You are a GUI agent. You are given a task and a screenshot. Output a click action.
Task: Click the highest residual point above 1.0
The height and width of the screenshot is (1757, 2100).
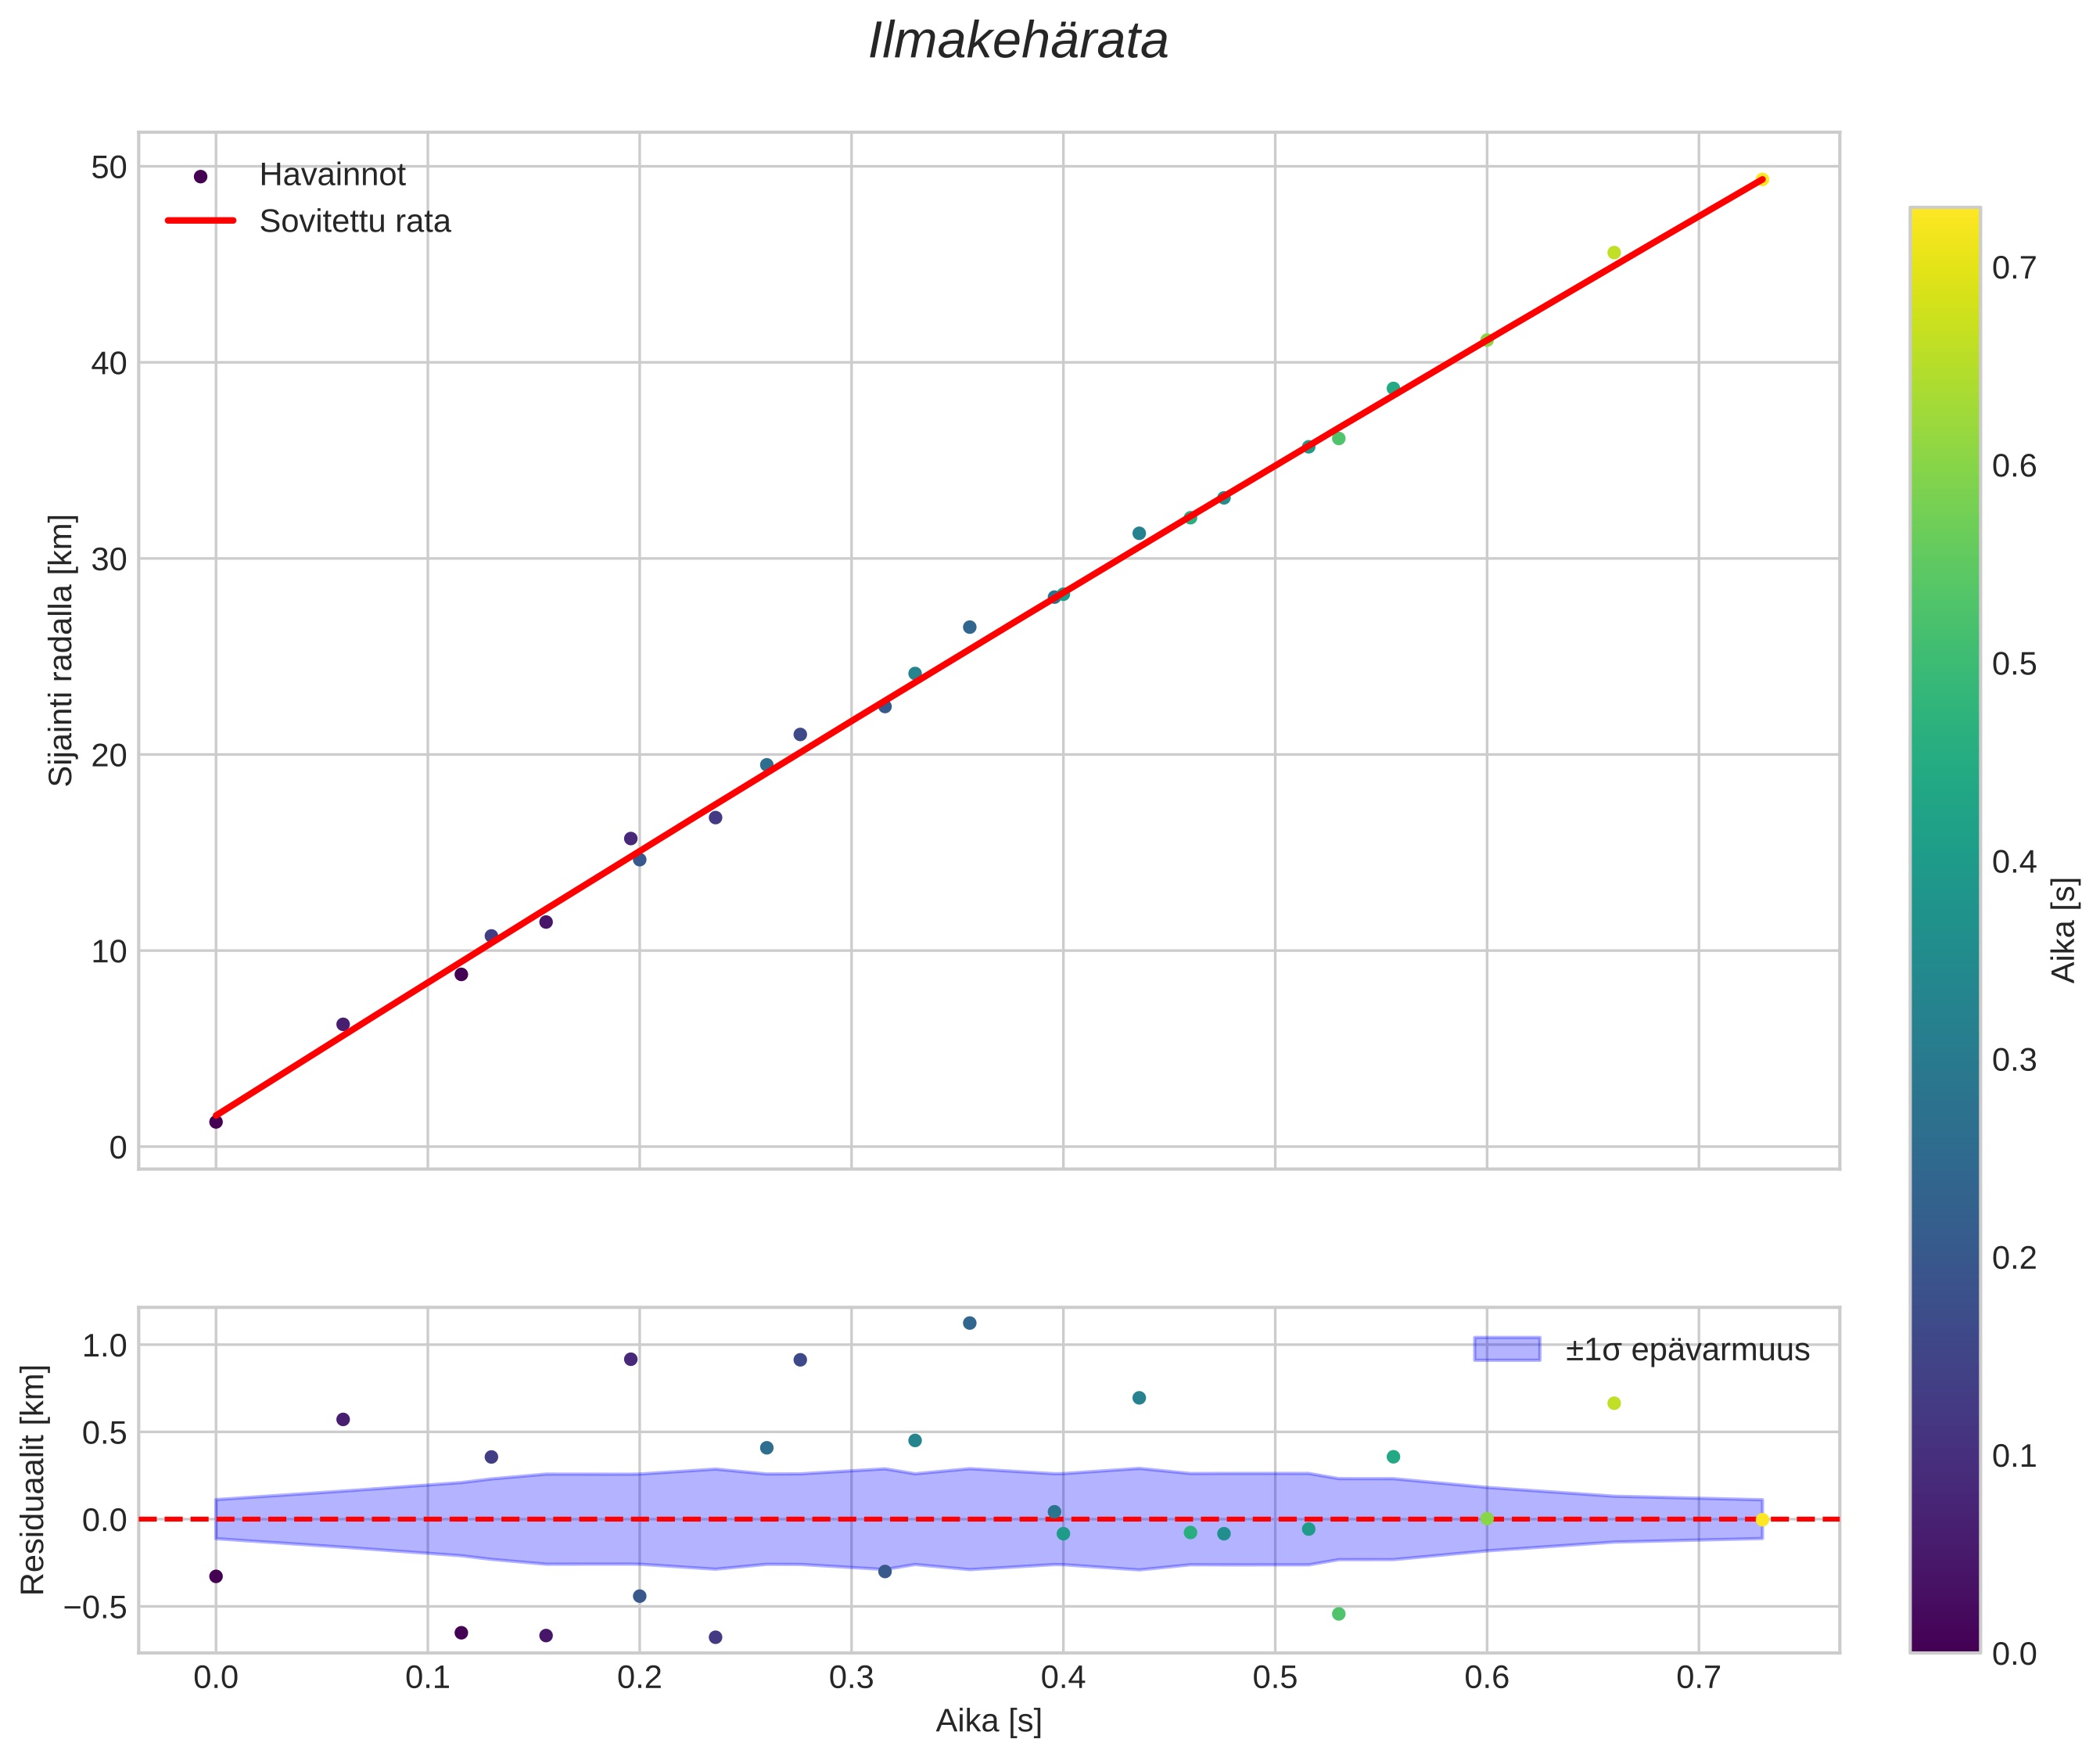[969, 1323]
